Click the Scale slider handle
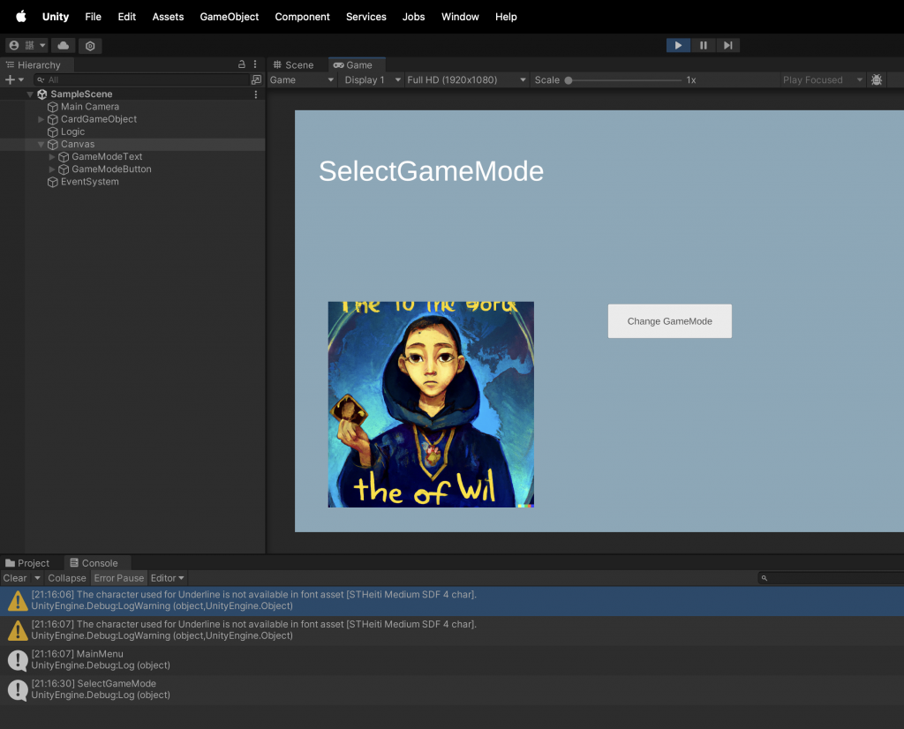This screenshot has width=904, height=729. coord(569,80)
